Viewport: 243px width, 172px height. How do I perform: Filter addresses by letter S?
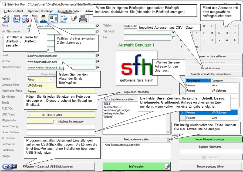(197, 40)
